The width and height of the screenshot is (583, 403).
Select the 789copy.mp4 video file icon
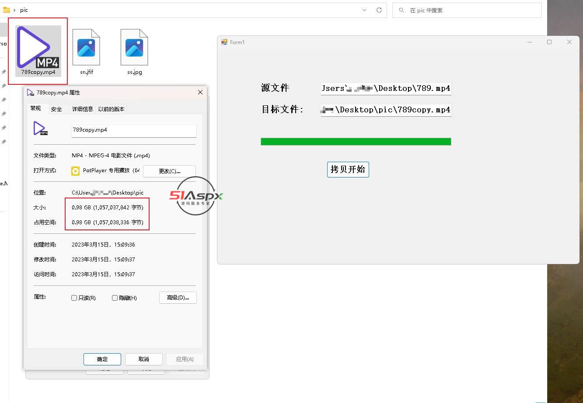(38, 51)
